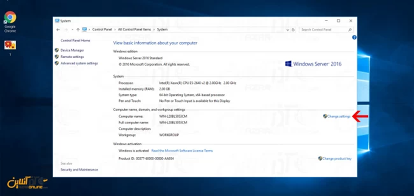This screenshot has width=414, height=196.
Task: Open Remote settings link
Action: tap(72, 57)
